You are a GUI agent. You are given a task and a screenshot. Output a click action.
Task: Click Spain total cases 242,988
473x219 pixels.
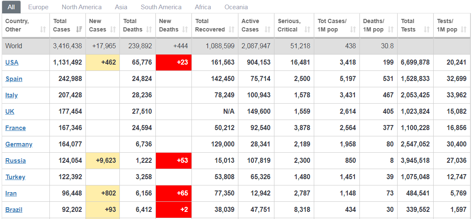tap(70, 79)
